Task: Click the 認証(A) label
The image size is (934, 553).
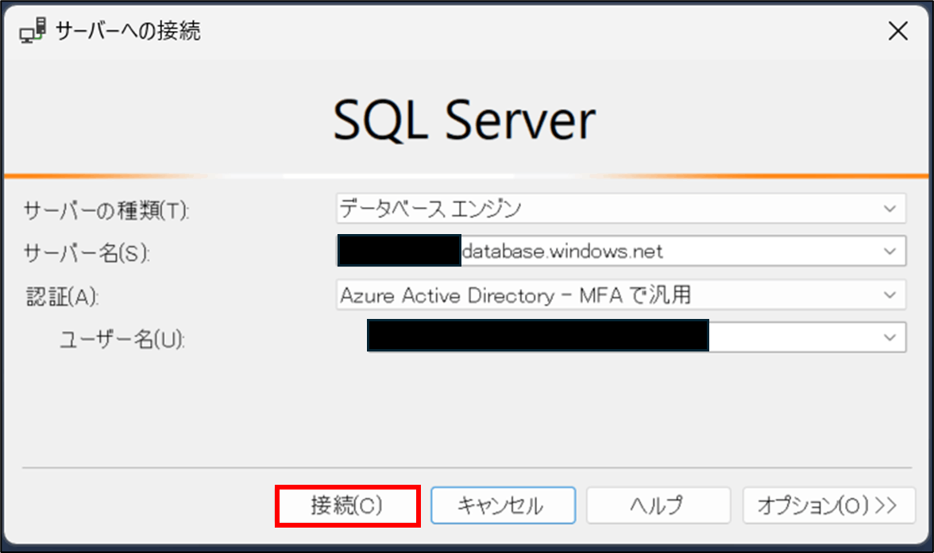Action: coord(62,297)
